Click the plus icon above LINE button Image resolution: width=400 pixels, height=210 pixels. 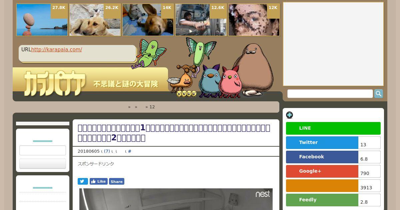click(289, 115)
